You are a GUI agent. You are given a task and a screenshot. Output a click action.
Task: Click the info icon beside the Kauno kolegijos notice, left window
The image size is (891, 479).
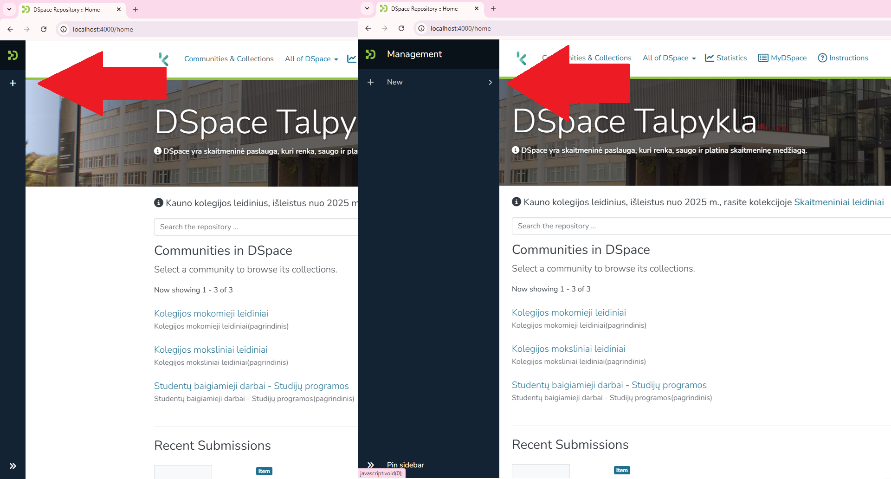point(159,203)
